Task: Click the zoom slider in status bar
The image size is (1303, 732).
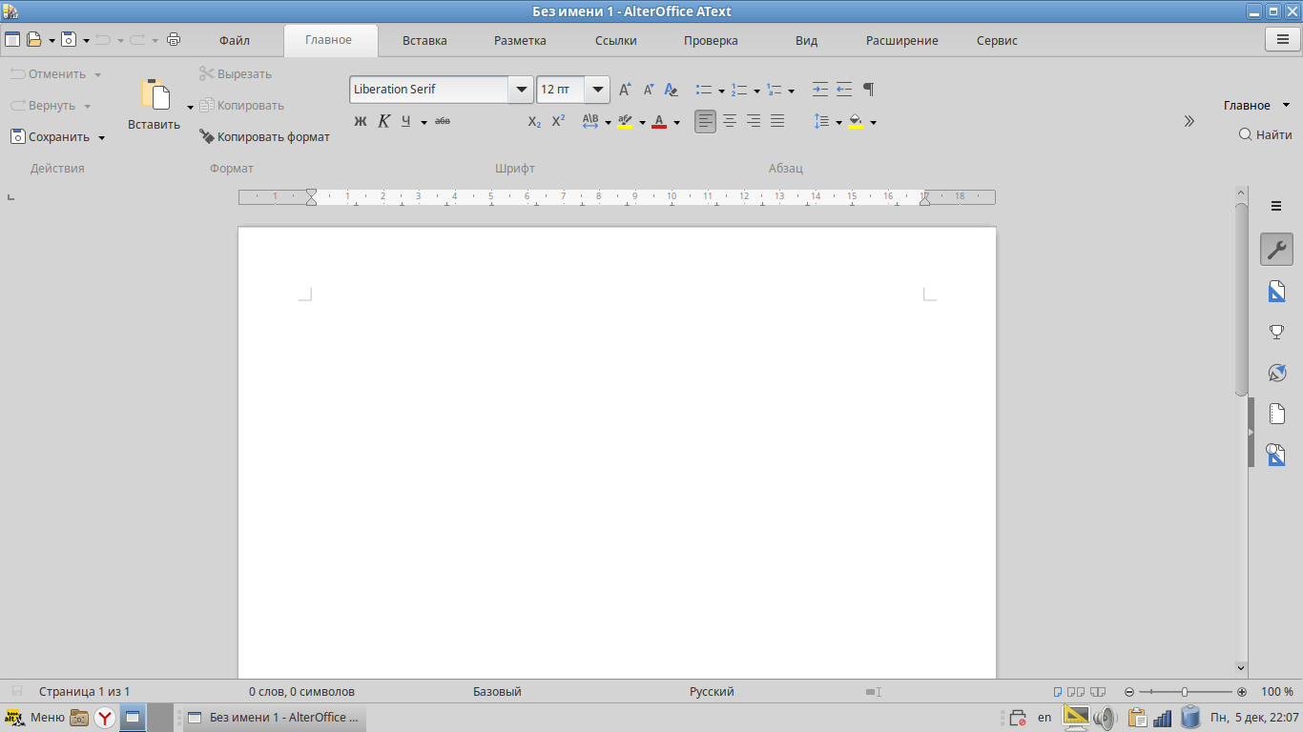Action: tap(1184, 692)
